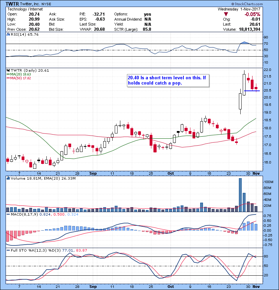
Task: Select the green MA(20) 18.63 legend entry
Action: point(19,74)
